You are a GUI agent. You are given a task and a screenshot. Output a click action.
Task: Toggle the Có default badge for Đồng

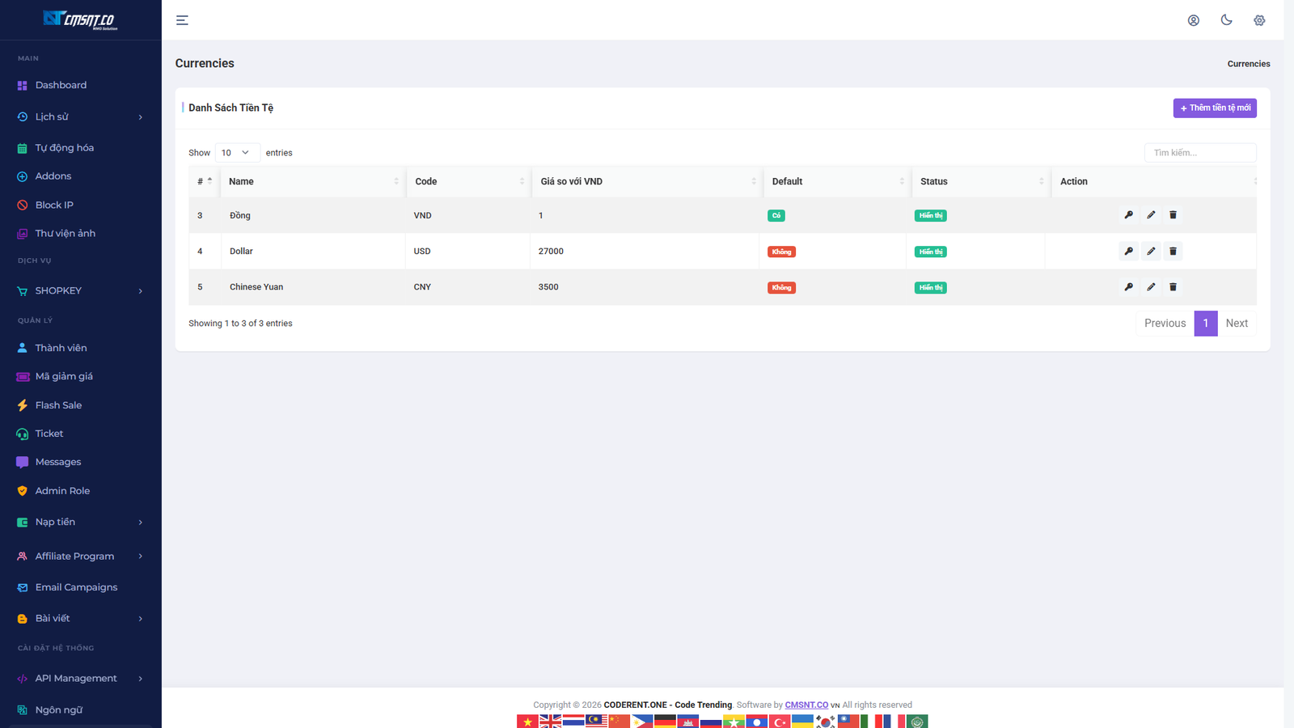[776, 215]
